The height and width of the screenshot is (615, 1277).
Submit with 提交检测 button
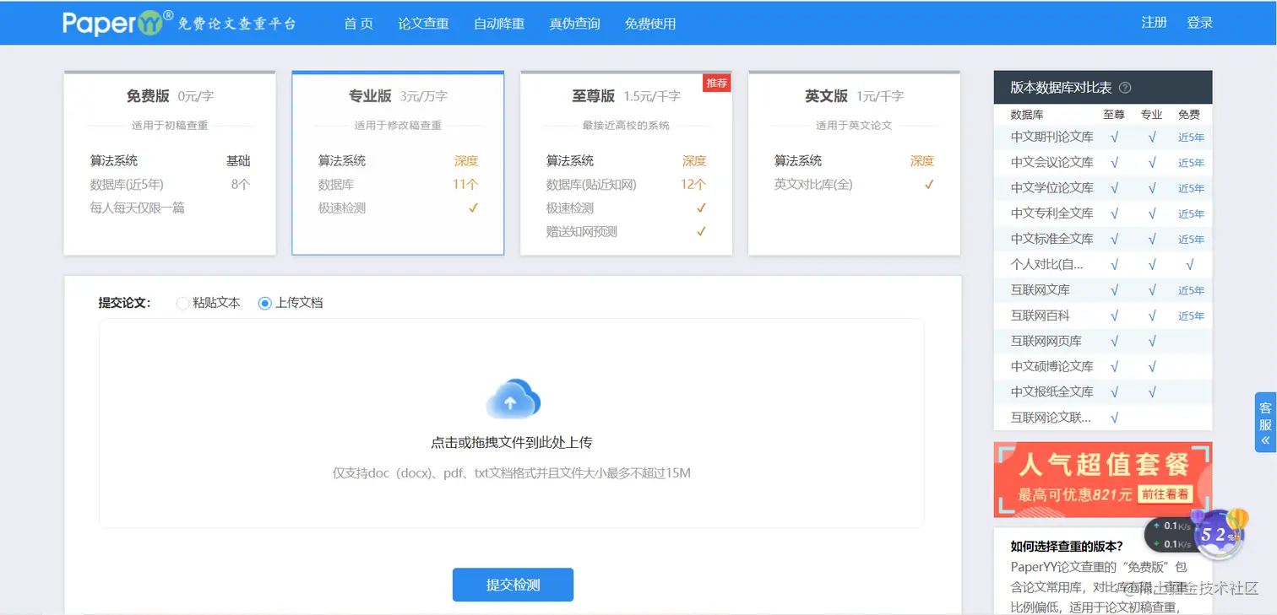pyautogui.click(x=513, y=585)
